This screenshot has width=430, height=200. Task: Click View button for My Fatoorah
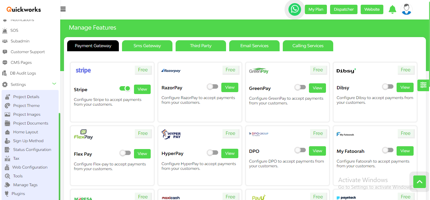405,151
